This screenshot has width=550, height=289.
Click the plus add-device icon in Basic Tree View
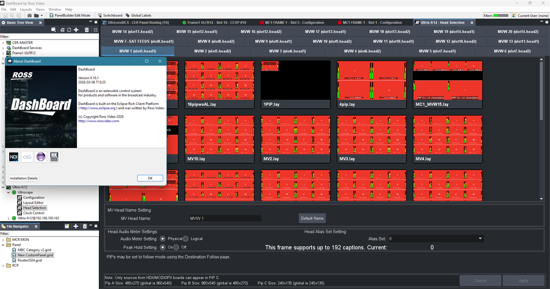tap(77, 30)
